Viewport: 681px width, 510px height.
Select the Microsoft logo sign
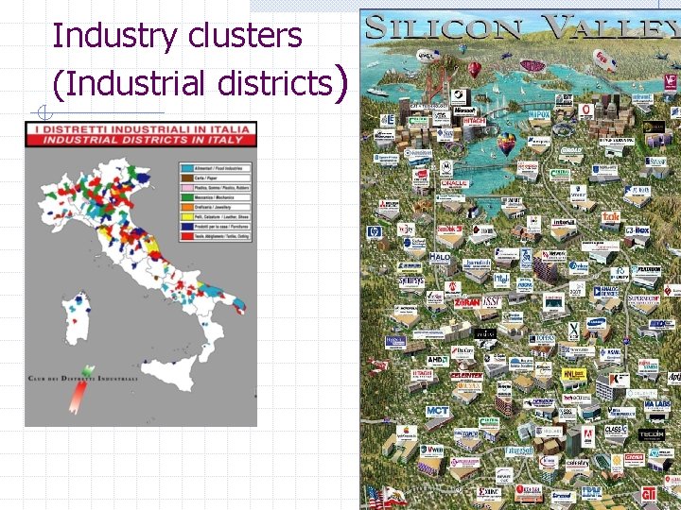pos(465,111)
